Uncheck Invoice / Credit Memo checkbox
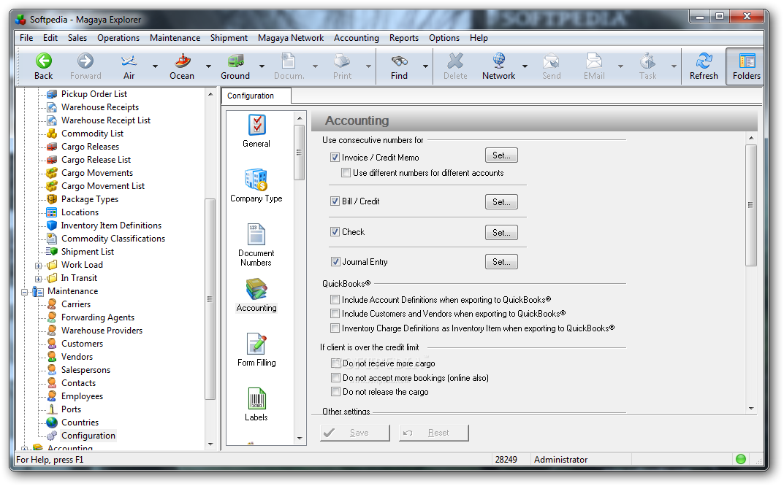The height and width of the screenshot is (486, 784). tap(335, 158)
